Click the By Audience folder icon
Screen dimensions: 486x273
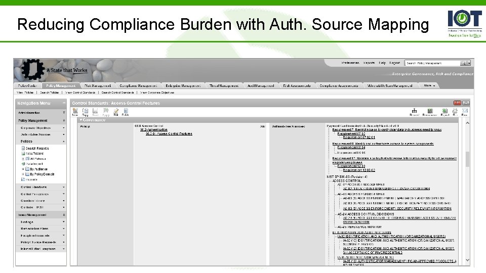tap(27, 169)
